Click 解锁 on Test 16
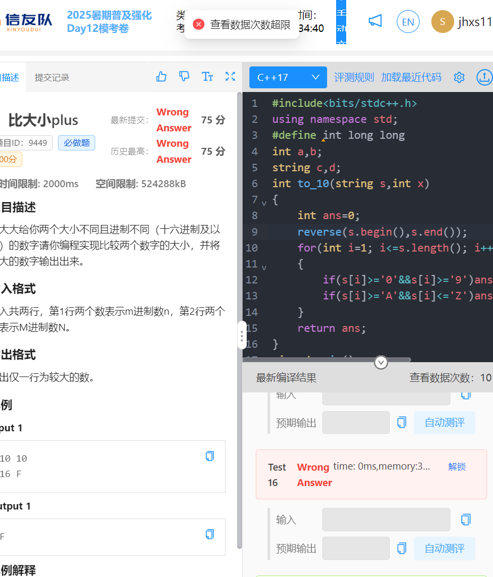493x577 pixels. pos(457,467)
